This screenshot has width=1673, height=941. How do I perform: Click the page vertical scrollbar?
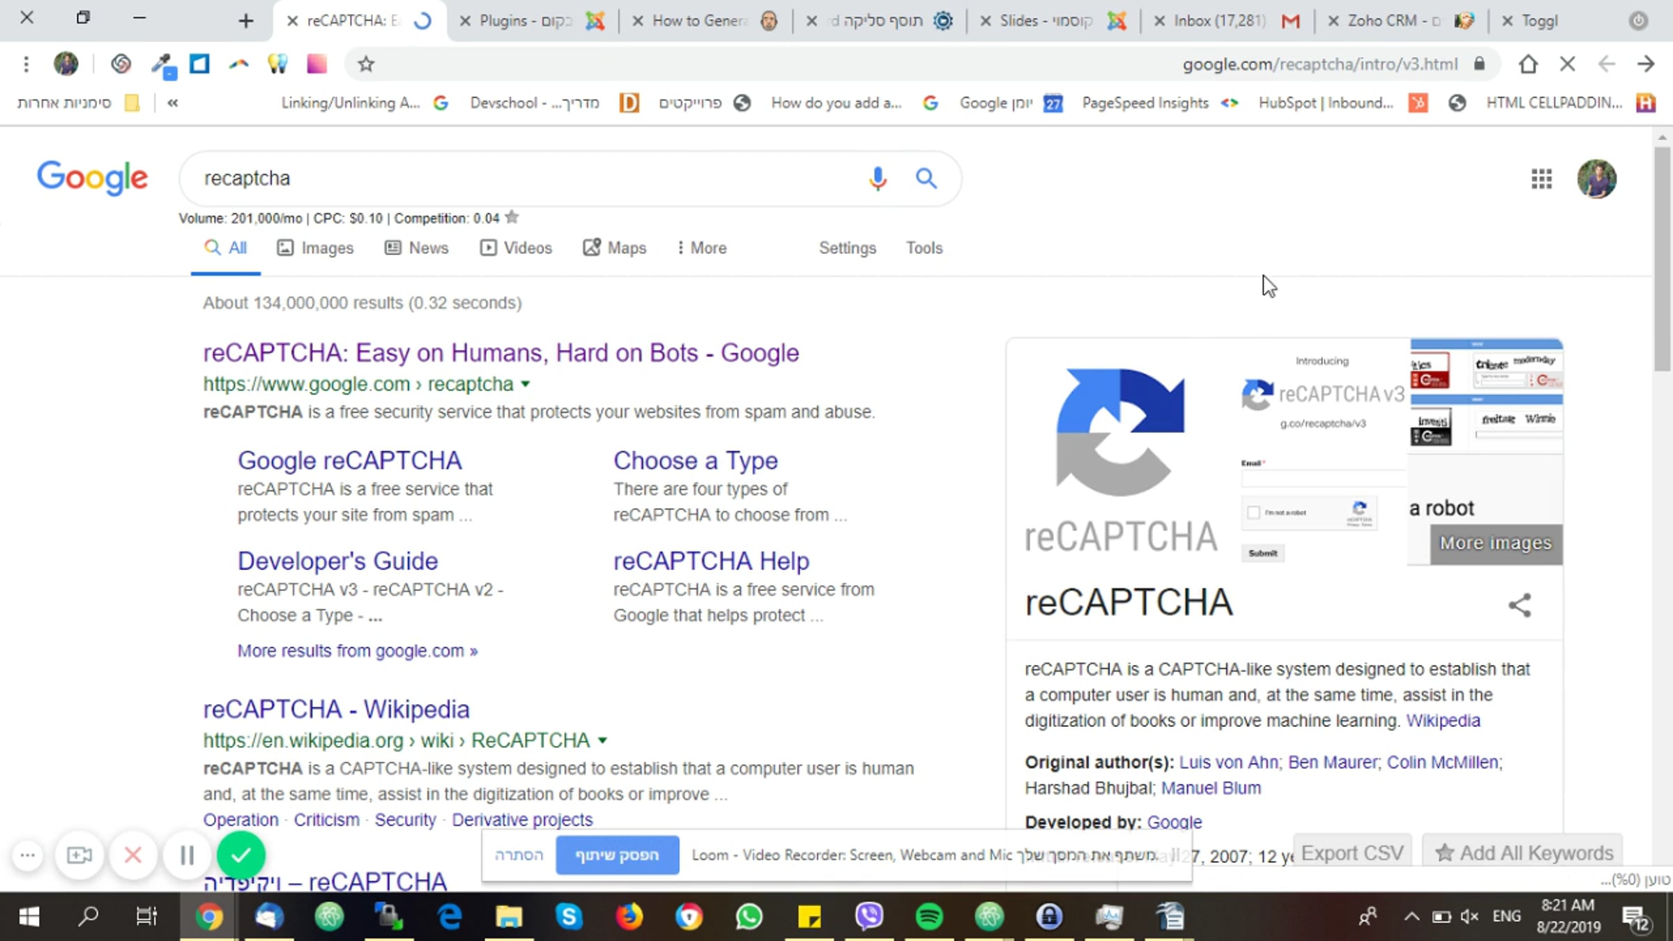click(x=1663, y=258)
